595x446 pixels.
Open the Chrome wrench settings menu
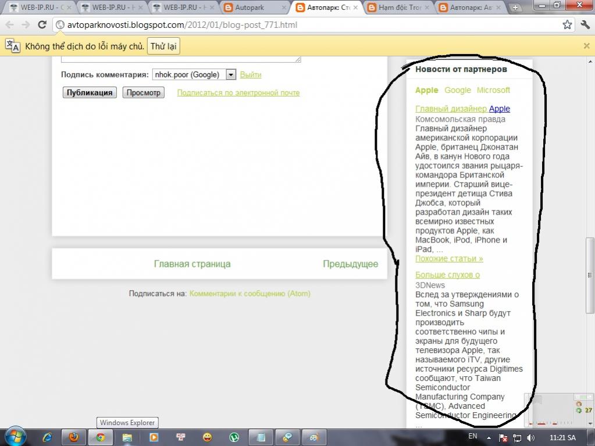click(585, 25)
